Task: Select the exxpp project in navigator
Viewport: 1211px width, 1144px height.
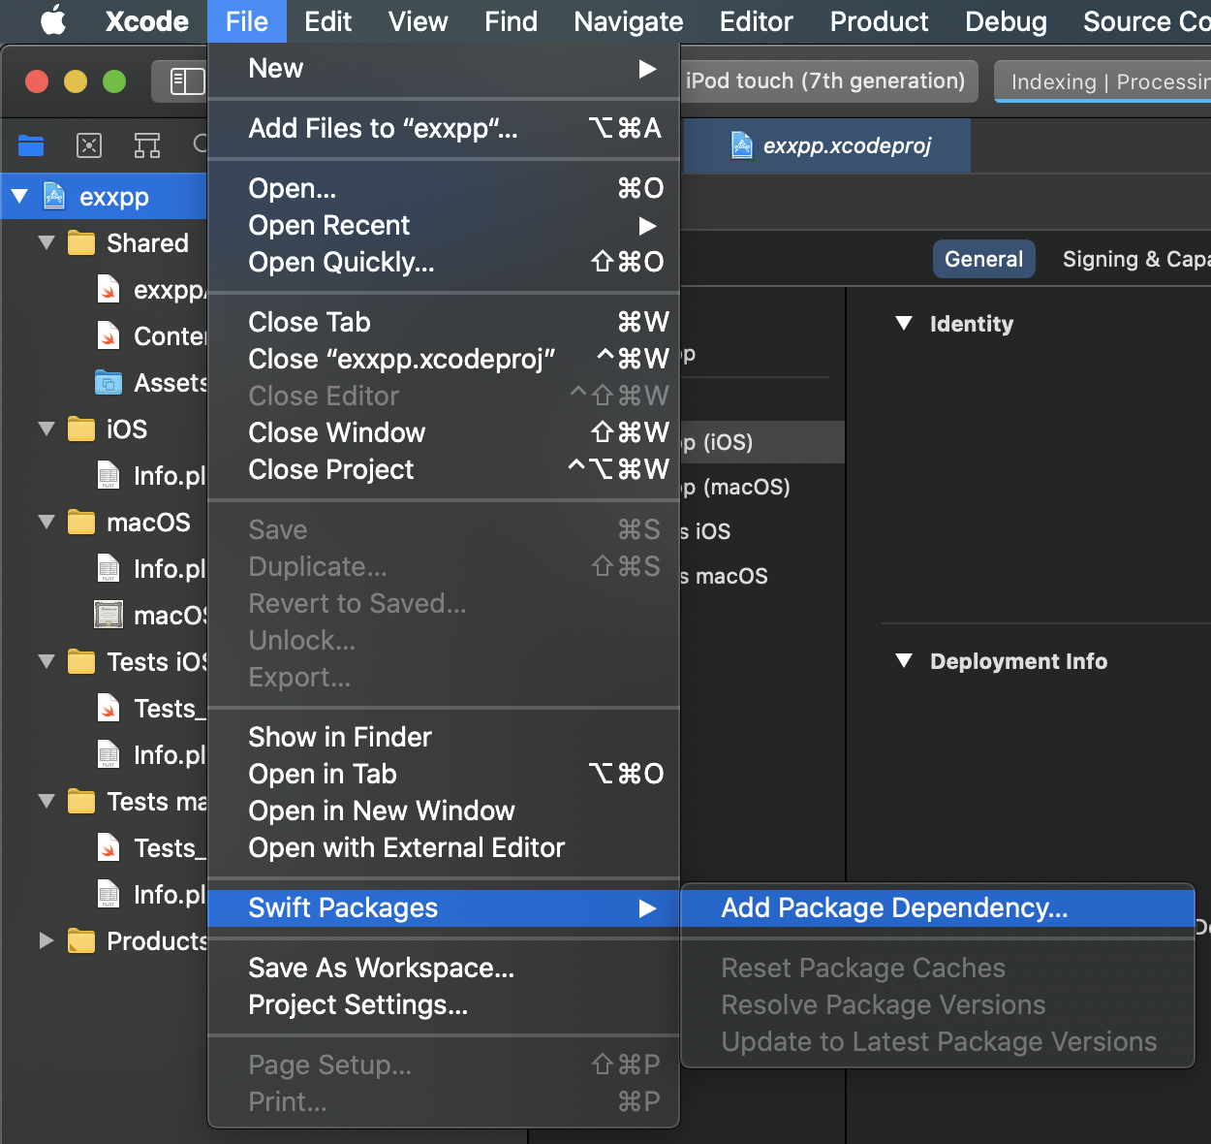Action: (x=104, y=197)
